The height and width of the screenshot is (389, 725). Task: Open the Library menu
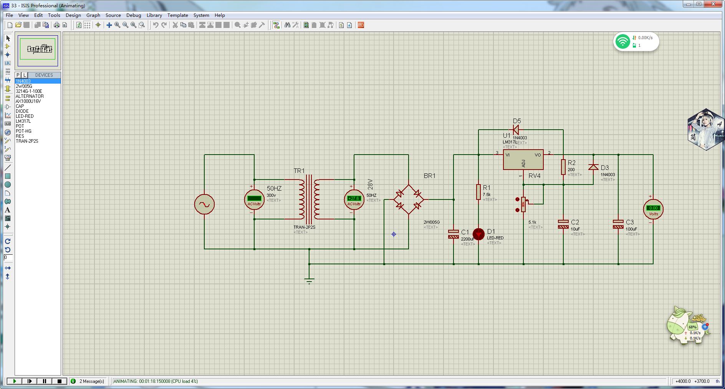pos(154,15)
